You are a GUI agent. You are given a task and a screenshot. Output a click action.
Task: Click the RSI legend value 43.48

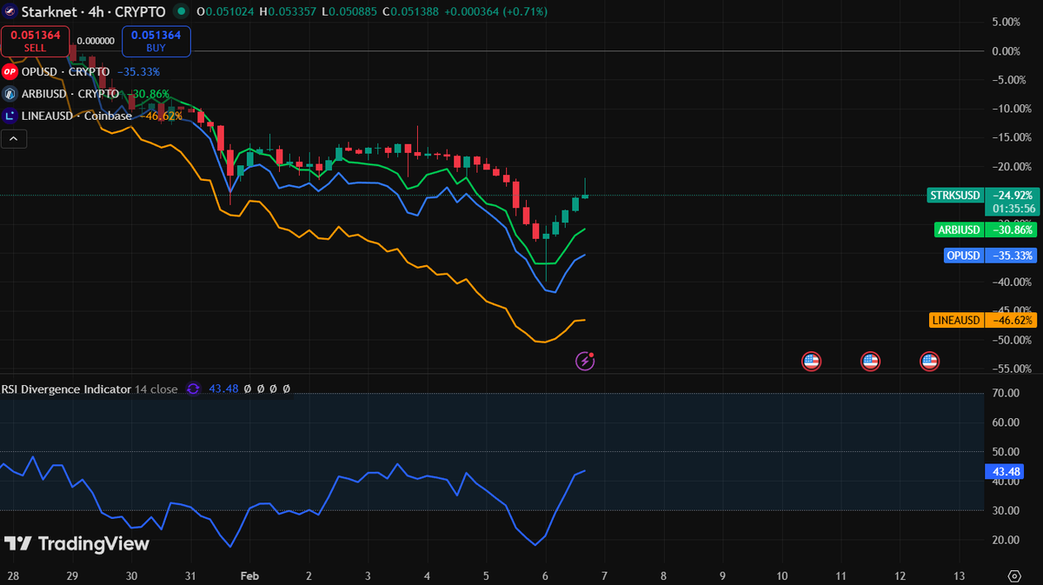[223, 389]
